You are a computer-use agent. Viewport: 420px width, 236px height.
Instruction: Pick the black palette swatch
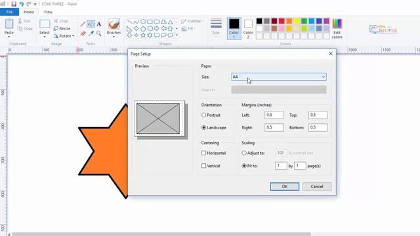(x=259, y=21)
